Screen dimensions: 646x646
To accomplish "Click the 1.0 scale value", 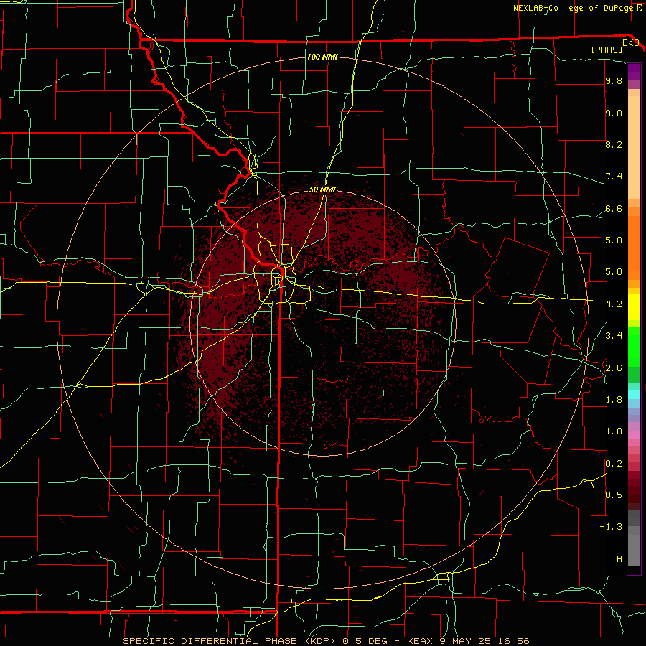I will tap(614, 431).
